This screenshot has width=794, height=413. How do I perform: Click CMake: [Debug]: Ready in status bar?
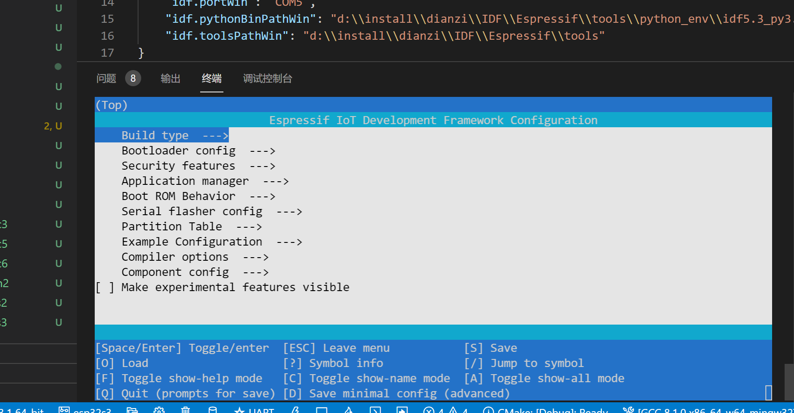[x=545, y=409]
